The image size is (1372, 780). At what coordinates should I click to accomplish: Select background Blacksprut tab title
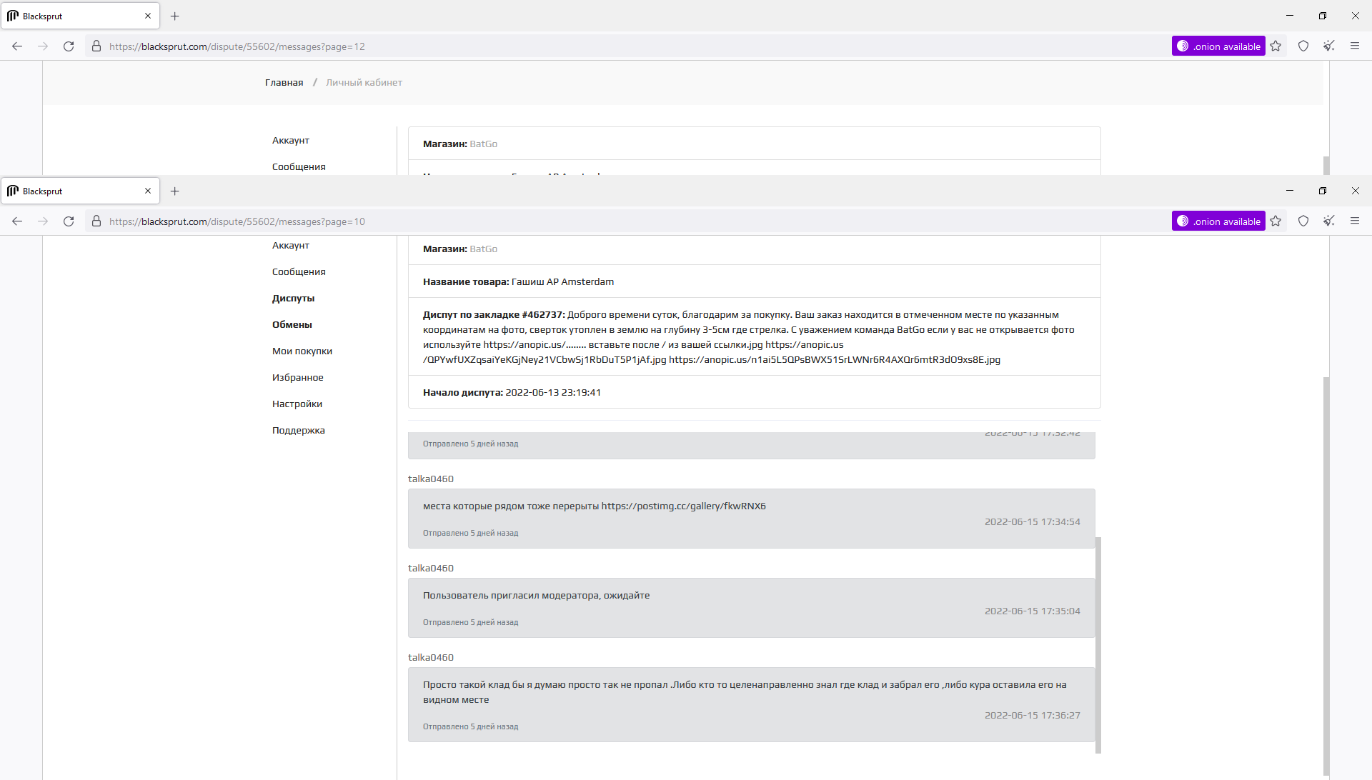(x=42, y=16)
